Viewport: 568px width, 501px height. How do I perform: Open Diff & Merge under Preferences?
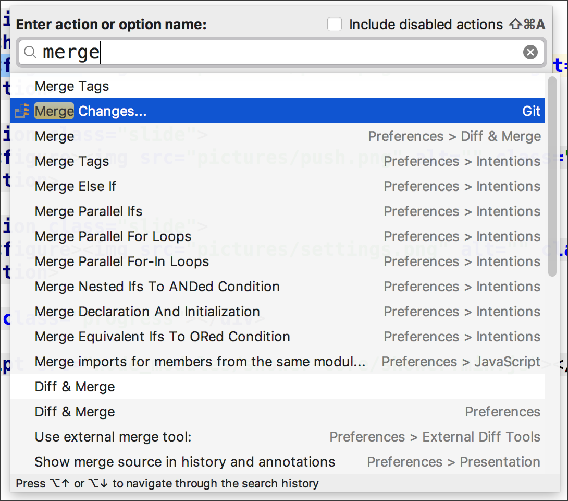(x=277, y=411)
